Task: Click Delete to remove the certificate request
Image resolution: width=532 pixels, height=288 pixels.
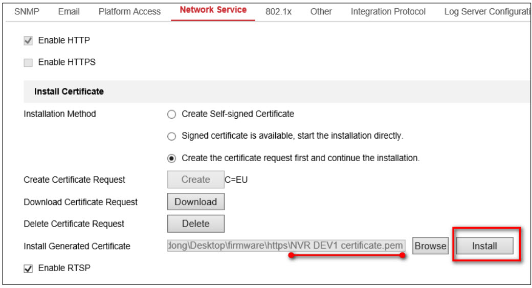Action: pos(195,224)
